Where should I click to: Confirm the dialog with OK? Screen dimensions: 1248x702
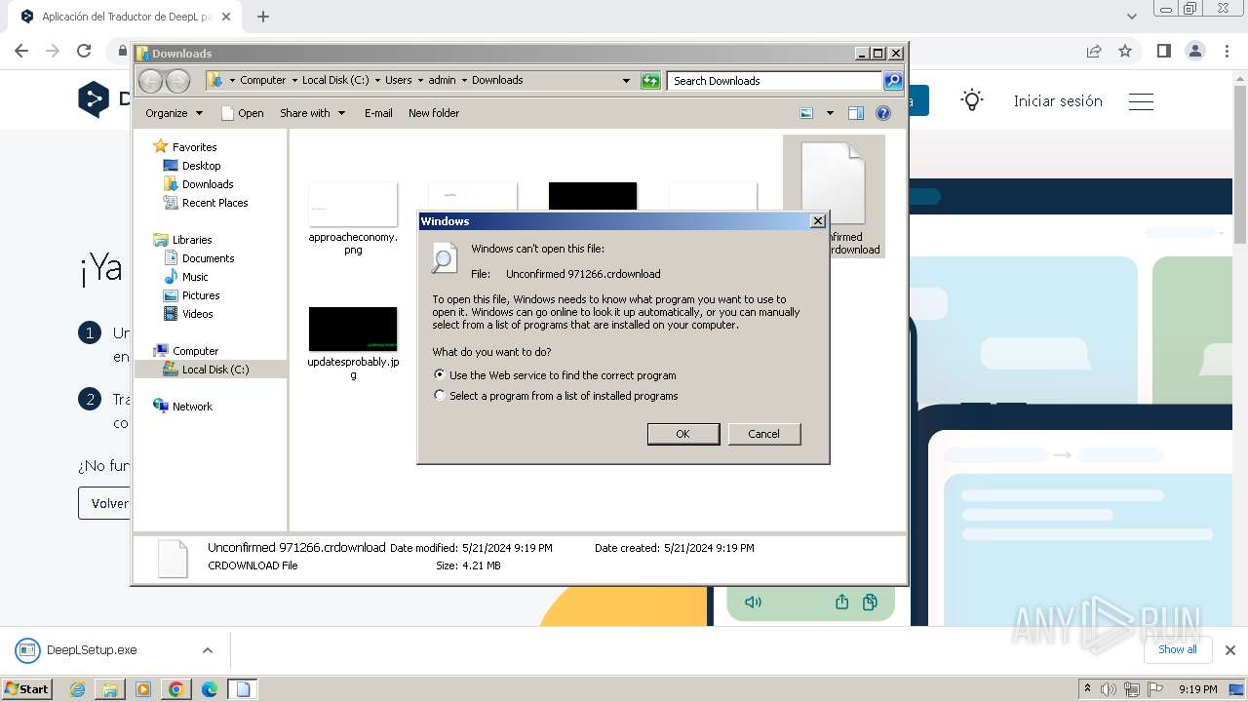[x=683, y=434]
